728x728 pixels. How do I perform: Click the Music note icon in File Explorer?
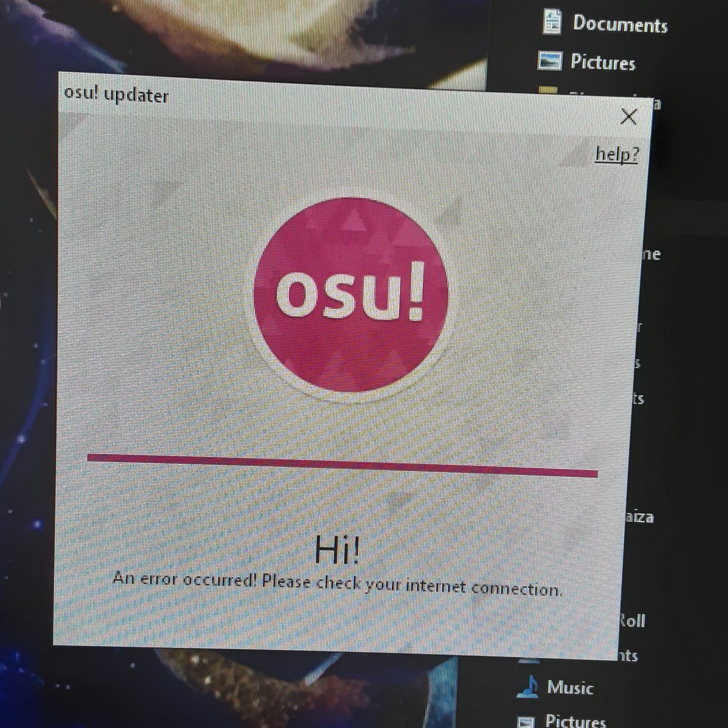tap(528, 686)
